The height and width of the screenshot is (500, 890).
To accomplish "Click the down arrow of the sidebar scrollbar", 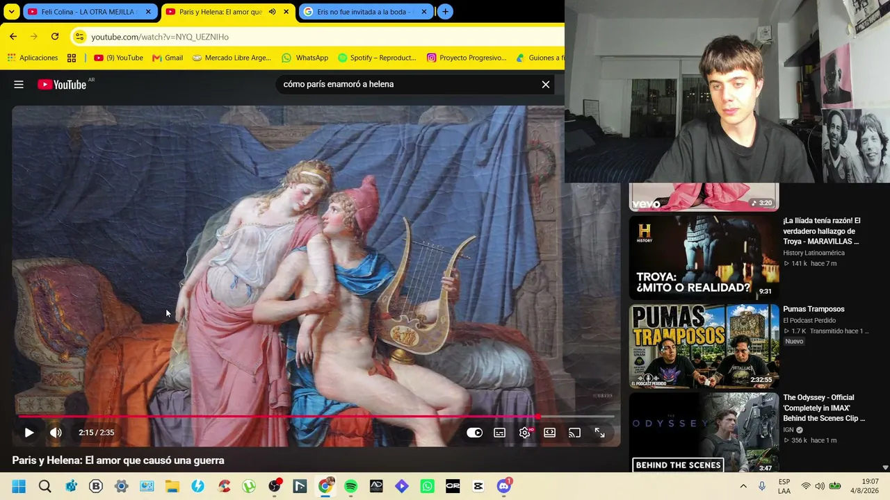I will [x=885, y=468].
